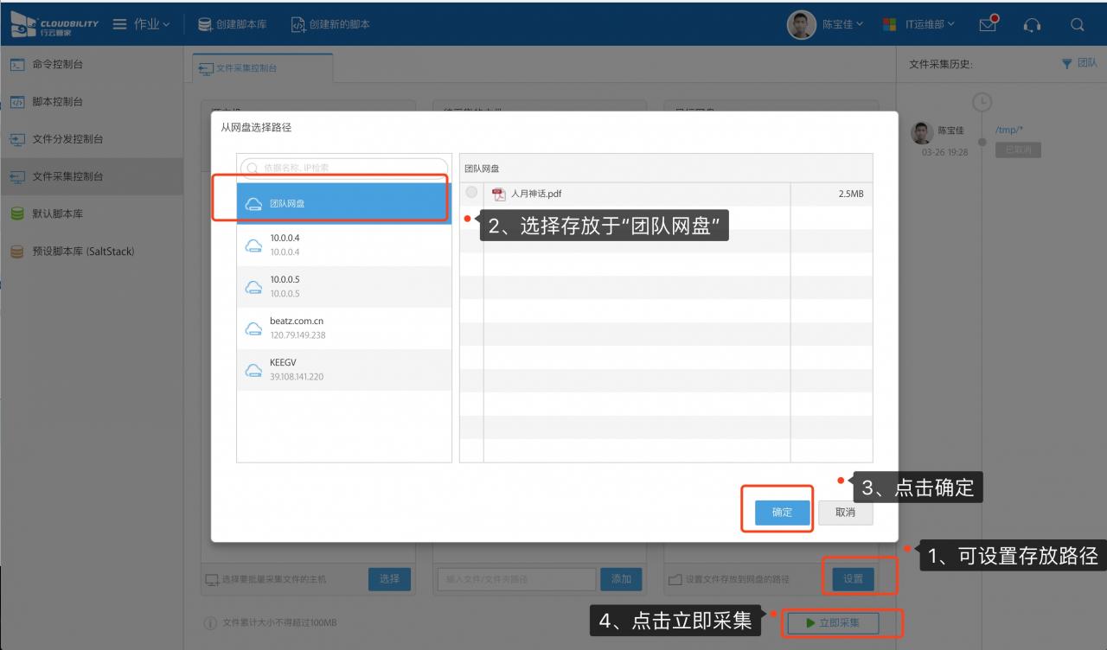Expand the 作业 menu dropdown
The image size is (1107, 650).
pyautogui.click(x=142, y=25)
